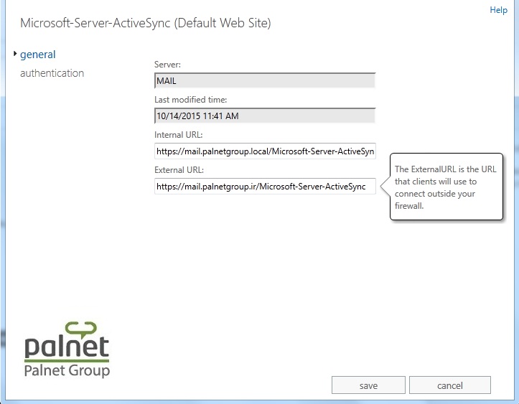Click the arrow marker beside general
The width and height of the screenshot is (519, 404).
coord(15,53)
